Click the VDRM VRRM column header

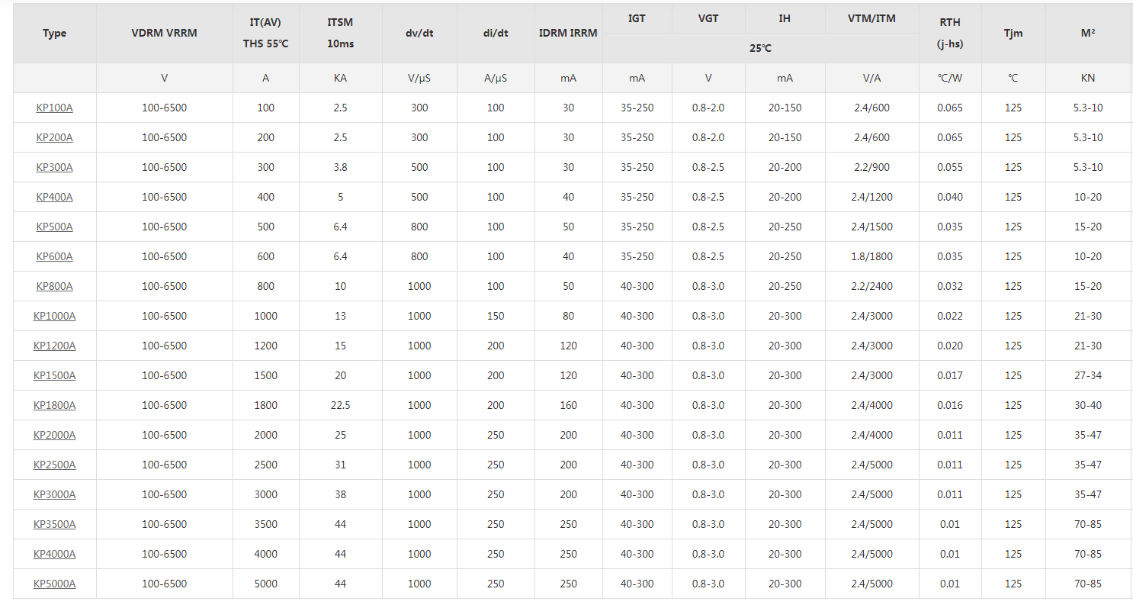coord(164,34)
